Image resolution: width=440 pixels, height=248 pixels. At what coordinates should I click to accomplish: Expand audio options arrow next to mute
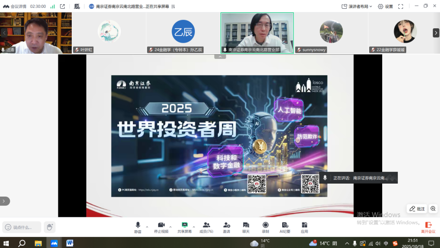(x=147, y=227)
